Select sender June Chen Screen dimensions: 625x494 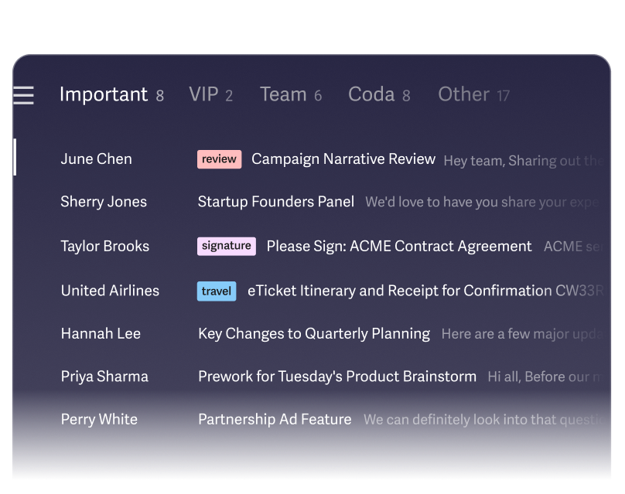tap(96, 159)
